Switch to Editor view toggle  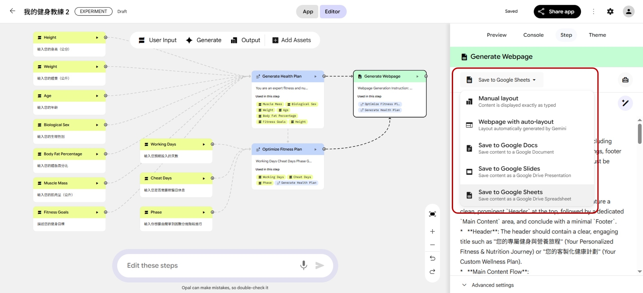click(x=333, y=12)
